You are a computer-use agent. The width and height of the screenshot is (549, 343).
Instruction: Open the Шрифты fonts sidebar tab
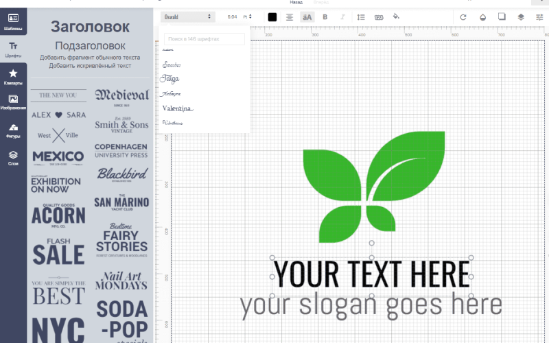pyautogui.click(x=13, y=49)
